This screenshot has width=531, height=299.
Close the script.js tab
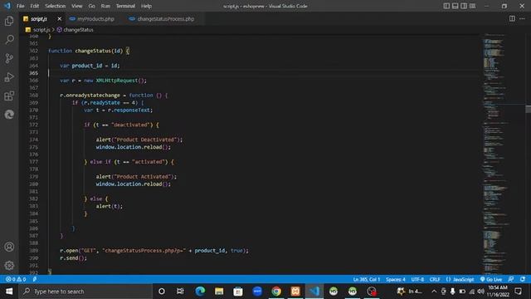point(59,18)
